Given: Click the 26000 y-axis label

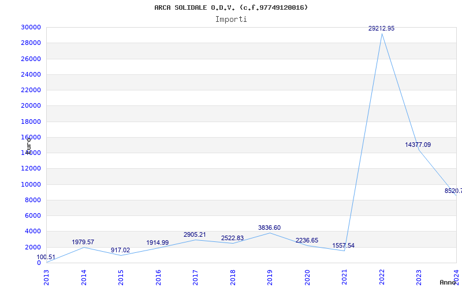Looking at the screenshot, I should [x=31, y=59].
